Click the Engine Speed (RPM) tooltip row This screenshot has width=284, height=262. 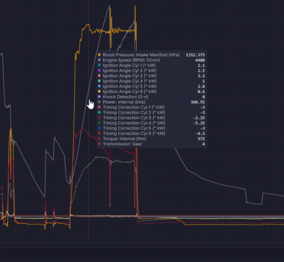(151, 60)
